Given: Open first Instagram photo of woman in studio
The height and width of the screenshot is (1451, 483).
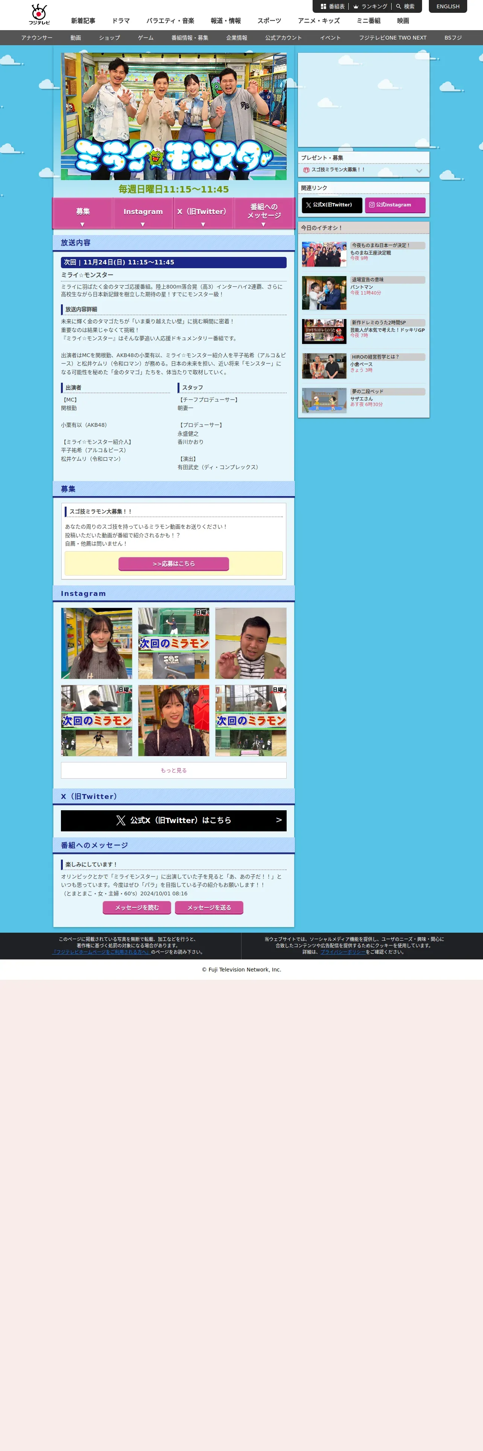Looking at the screenshot, I should click(x=97, y=643).
